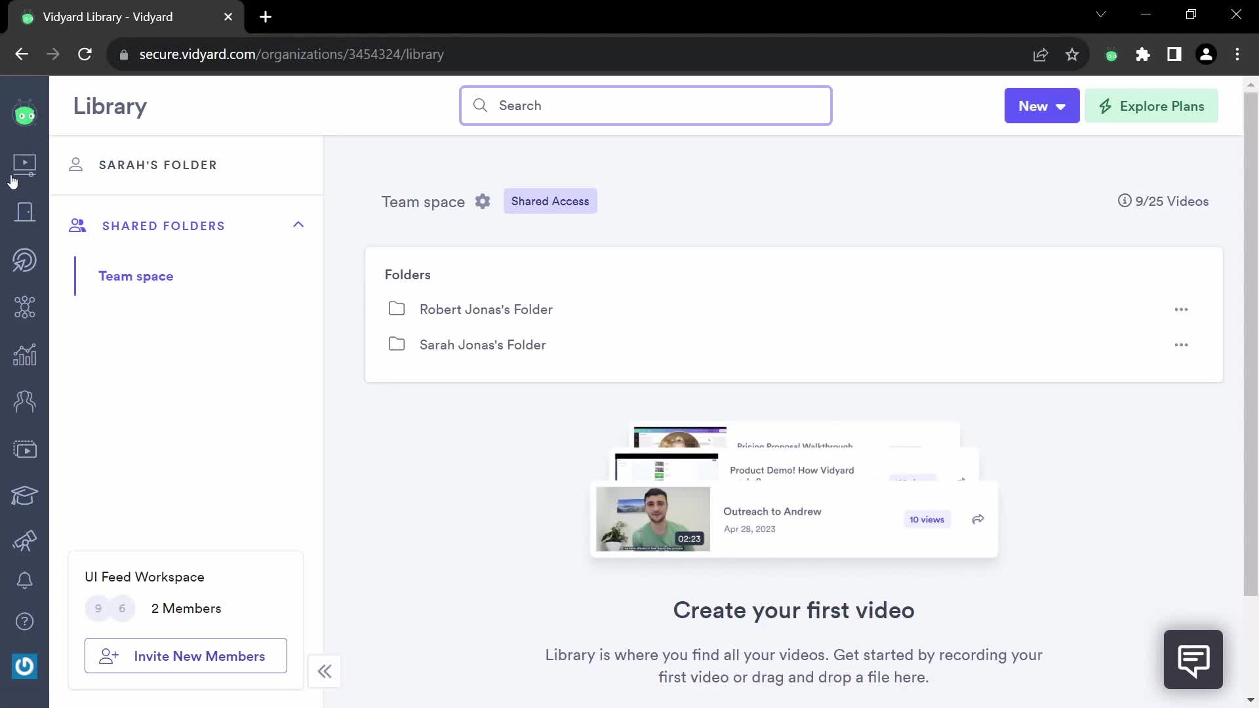Bookmark this page with the star icon

click(1072, 54)
